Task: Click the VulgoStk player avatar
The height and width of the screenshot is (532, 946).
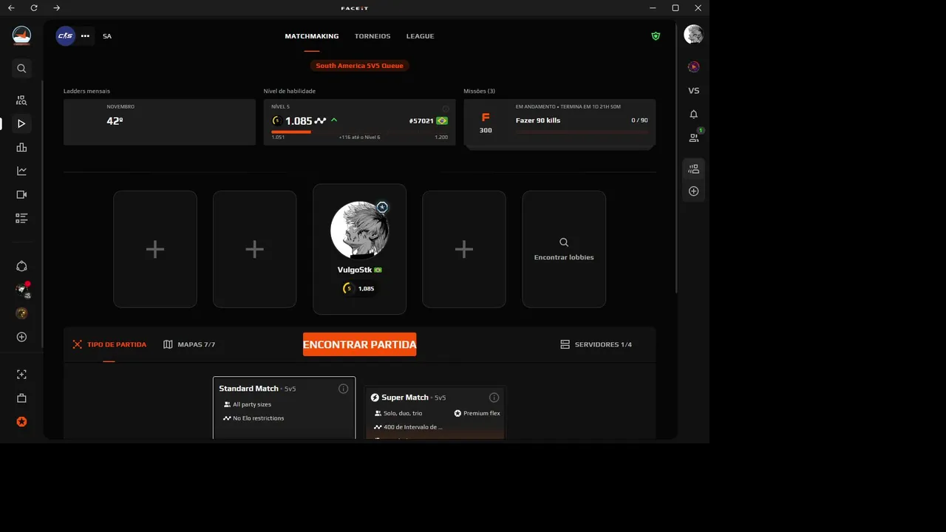Action: pyautogui.click(x=359, y=230)
